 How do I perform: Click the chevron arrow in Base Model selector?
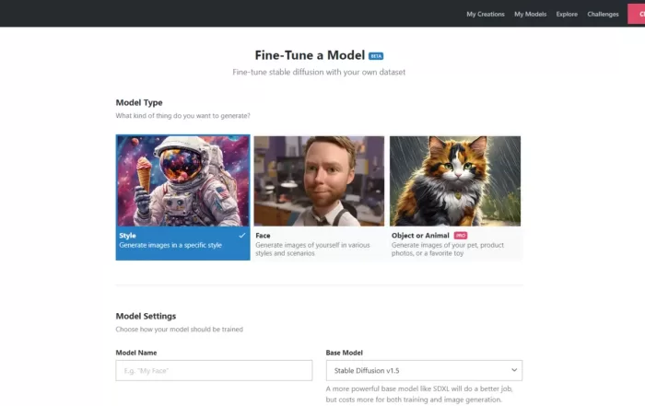tap(514, 370)
